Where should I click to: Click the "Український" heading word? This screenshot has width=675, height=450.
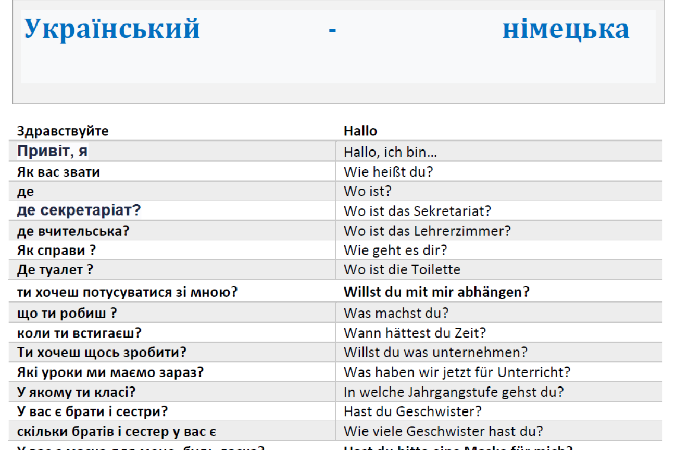112,29
